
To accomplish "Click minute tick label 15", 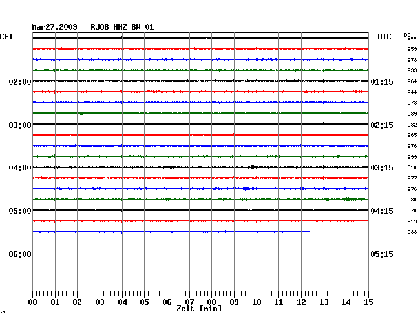I will tap(368, 302).
